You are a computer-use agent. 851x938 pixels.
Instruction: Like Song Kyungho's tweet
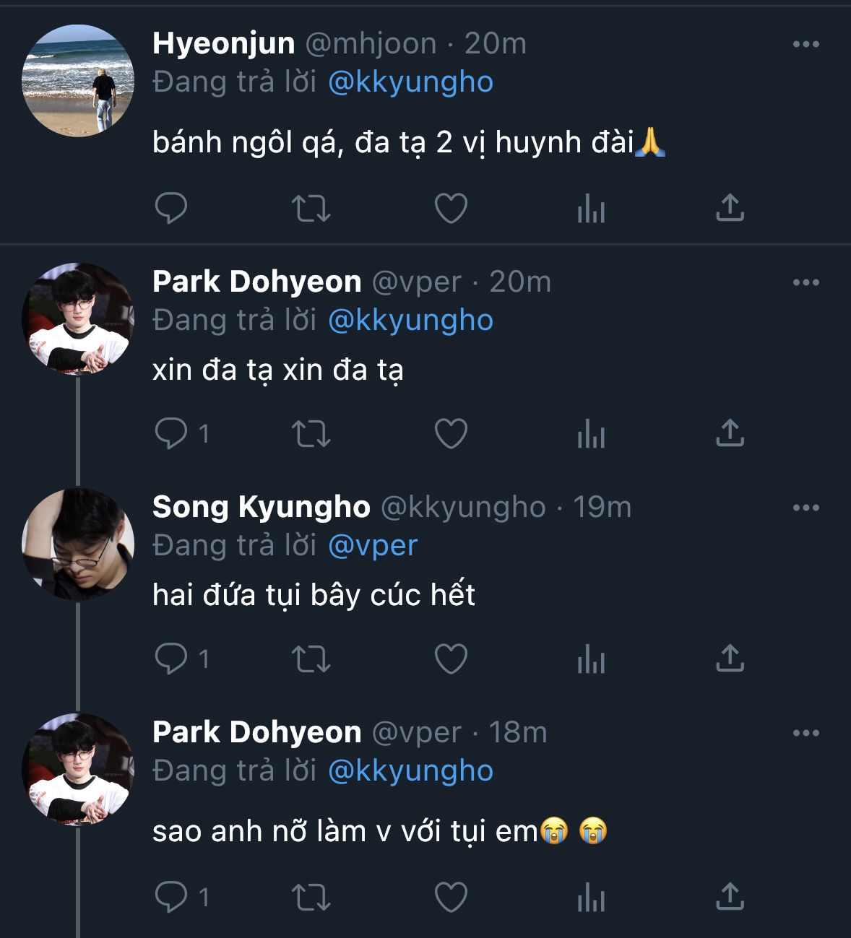point(451,659)
